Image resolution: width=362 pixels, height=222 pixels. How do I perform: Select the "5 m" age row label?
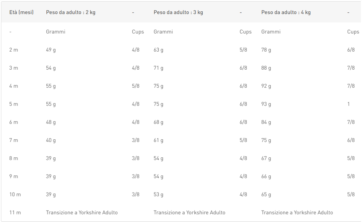pos(13,104)
